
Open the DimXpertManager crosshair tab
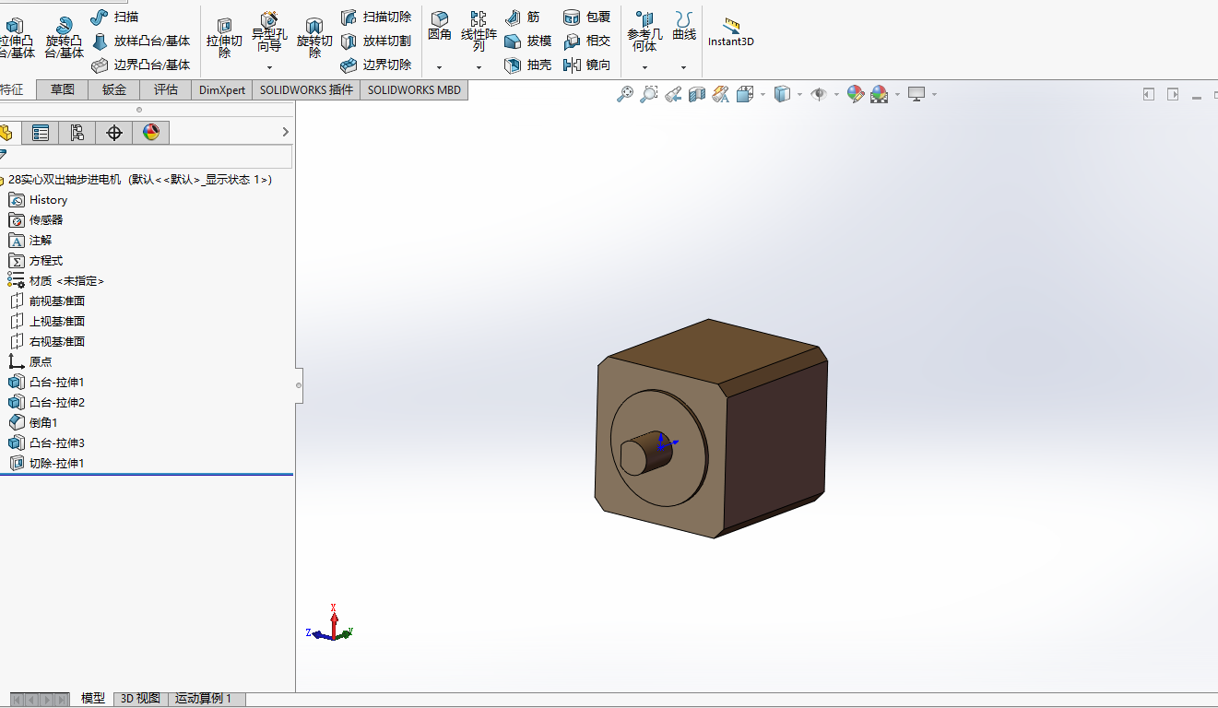[114, 133]
